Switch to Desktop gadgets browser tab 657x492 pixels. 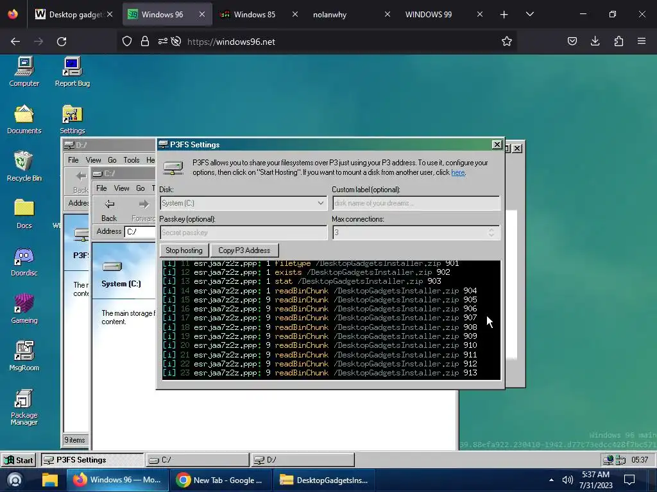point(74,14)
